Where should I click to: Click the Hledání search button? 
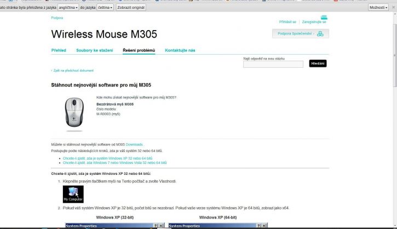318,63
